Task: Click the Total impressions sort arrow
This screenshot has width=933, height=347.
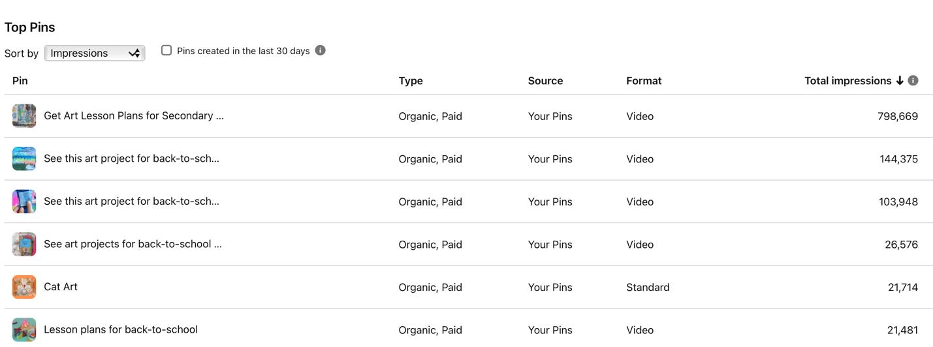Action: pos(900,81)
